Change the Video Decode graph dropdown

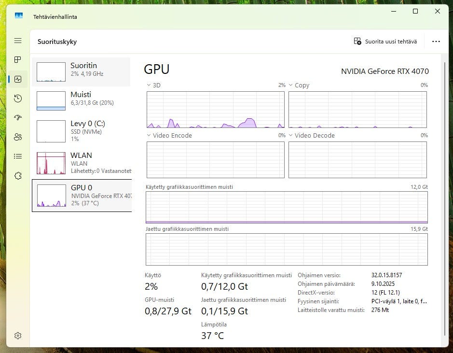291,136
